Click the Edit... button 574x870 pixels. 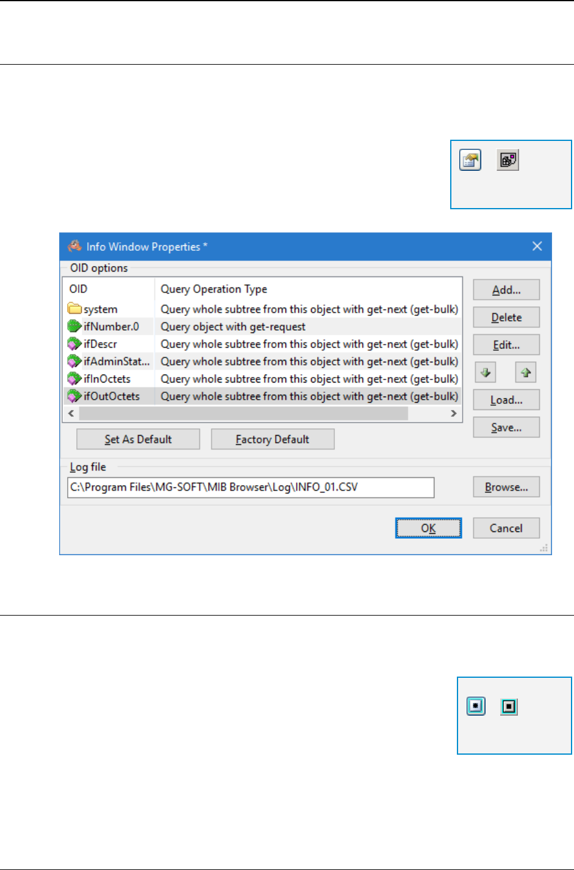(506, 345)
